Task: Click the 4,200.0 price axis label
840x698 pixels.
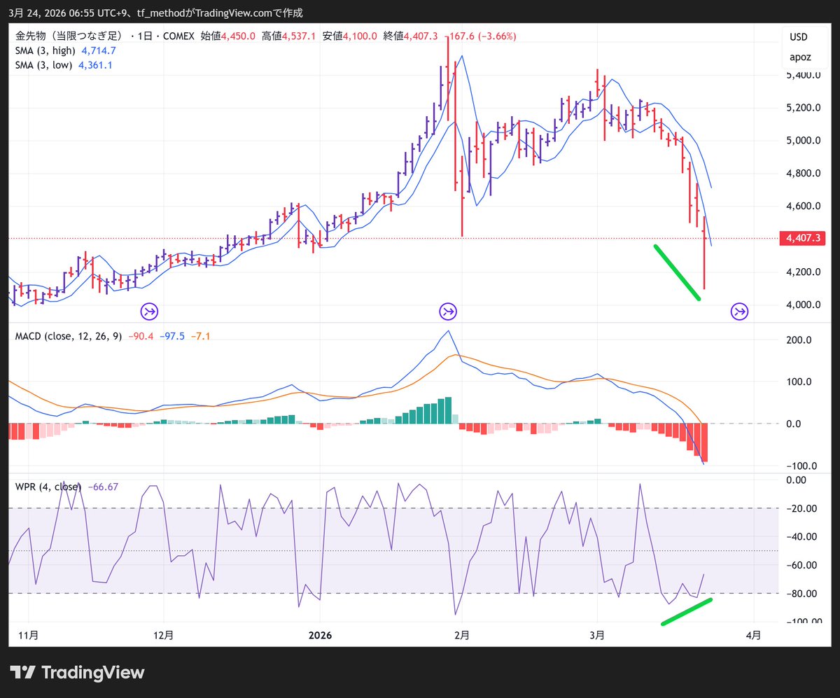Action: coord(802,272)
